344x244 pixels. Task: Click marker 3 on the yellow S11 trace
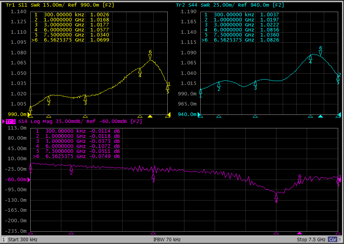point(85,98)
